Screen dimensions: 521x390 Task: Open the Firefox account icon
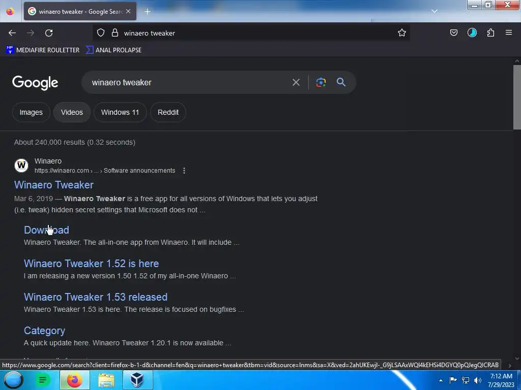tap(472, 32)
